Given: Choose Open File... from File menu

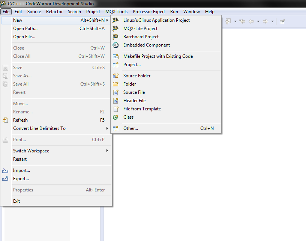Looking at the screenshot, I should click(x=56, y=37).
